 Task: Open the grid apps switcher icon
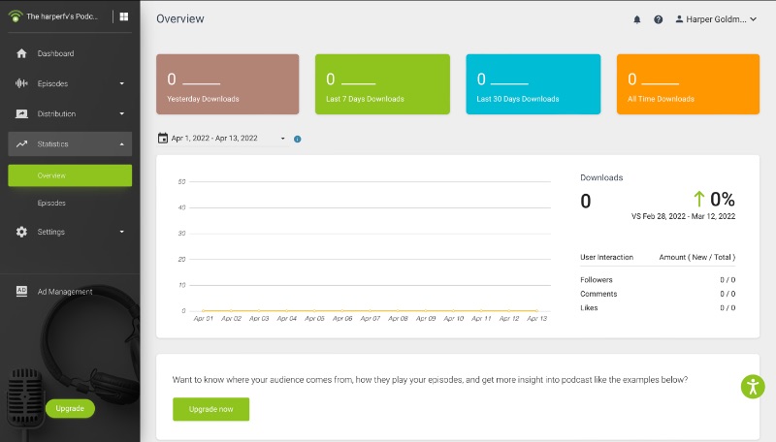(124, 16)
